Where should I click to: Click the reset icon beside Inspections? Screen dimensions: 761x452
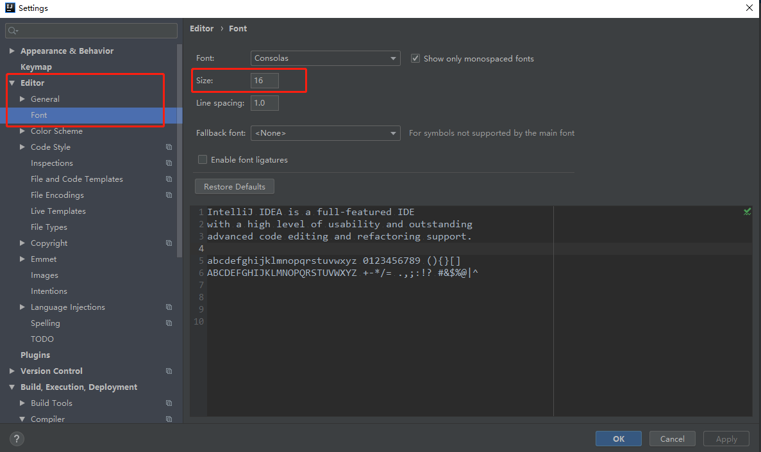click(x=169, y=163)
